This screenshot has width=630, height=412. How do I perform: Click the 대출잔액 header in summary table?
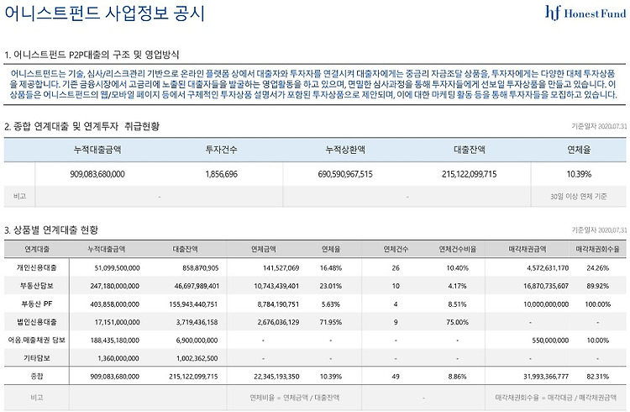point(470,150)
